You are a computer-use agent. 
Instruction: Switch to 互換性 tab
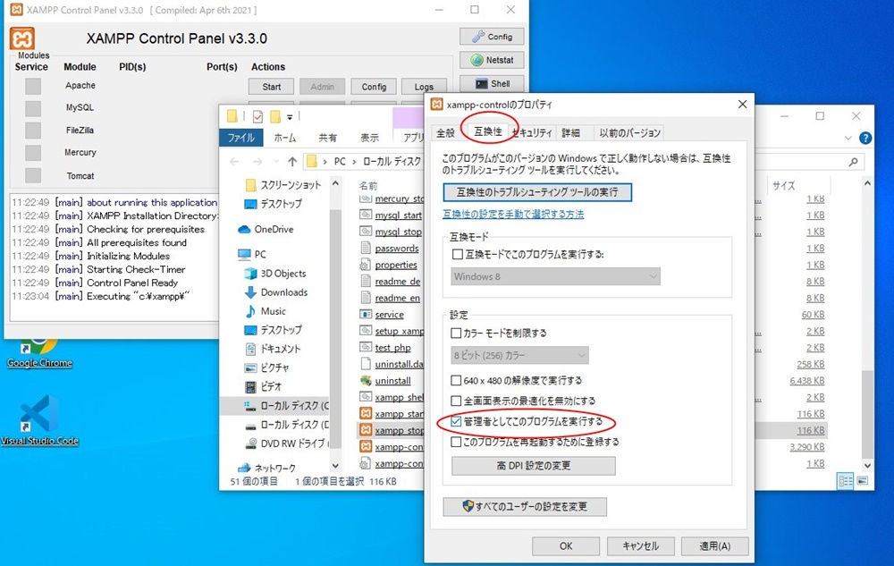point(488,131)
